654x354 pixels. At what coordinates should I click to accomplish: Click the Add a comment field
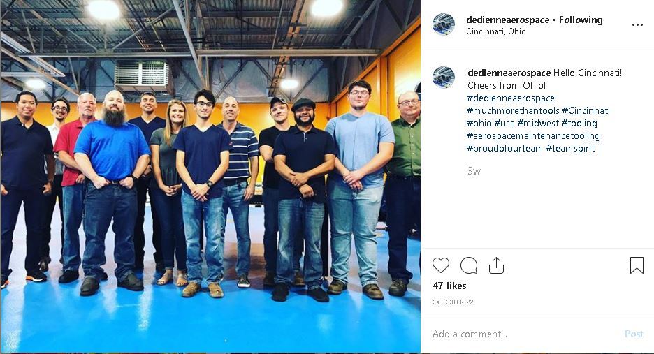click(525, 334)
